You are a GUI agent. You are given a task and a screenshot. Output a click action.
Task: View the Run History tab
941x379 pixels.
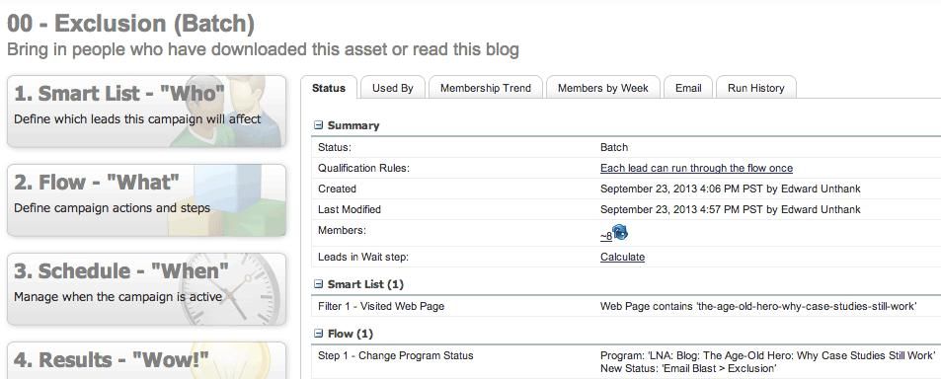pyautogui.click(x=756, y=88)
